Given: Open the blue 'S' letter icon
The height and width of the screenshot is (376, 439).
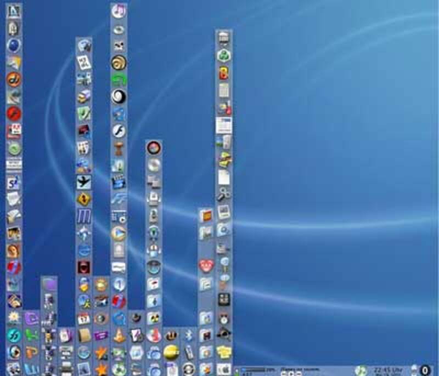Looking at the screenshot, I should (x=14, y=182).
